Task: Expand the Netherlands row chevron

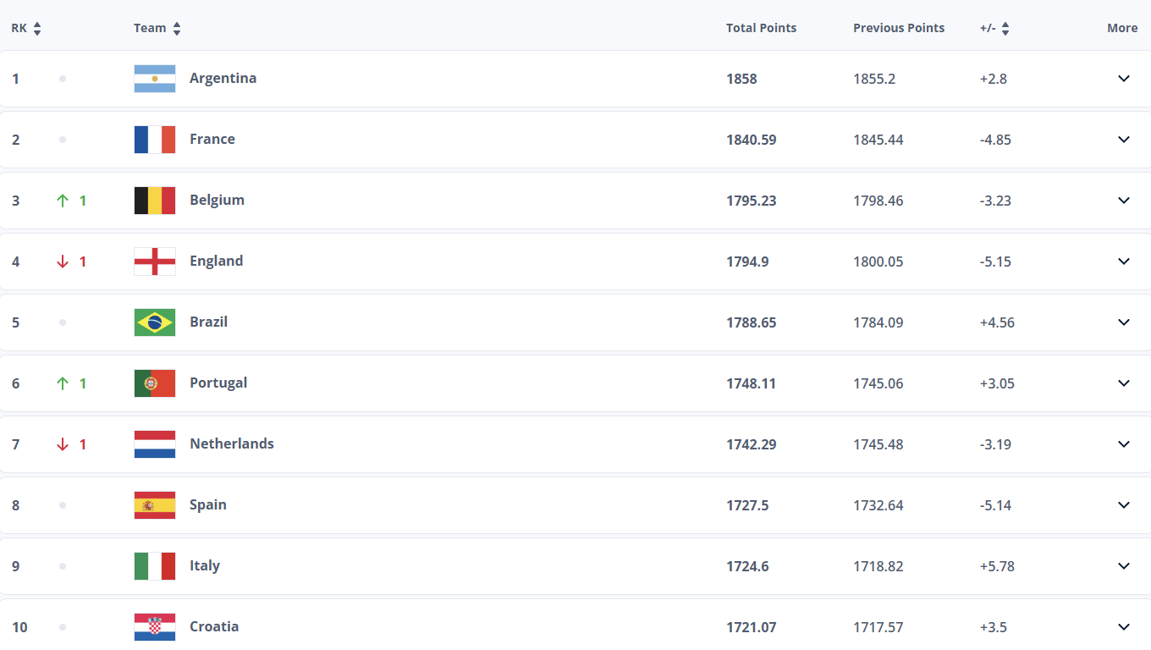Action: 1124,444
